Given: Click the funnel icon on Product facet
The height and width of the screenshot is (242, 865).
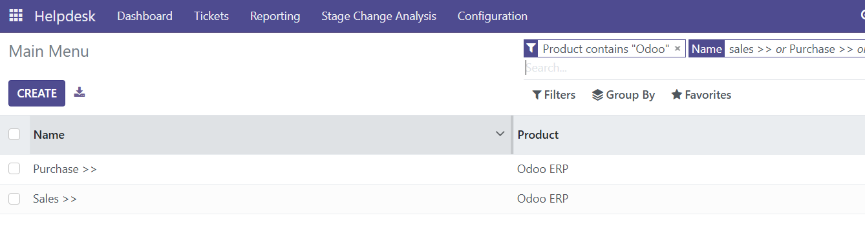Looking at the screenshot, I should 531,48.
